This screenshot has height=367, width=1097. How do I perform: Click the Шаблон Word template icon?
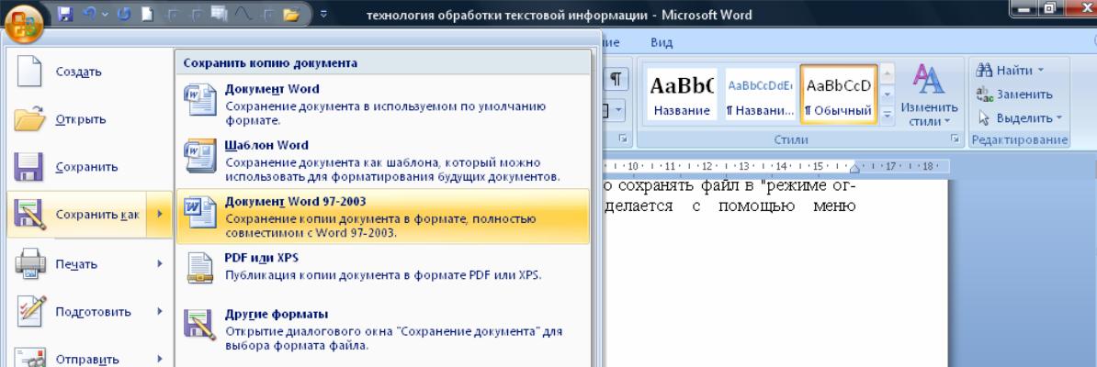(x=200, y=155)
